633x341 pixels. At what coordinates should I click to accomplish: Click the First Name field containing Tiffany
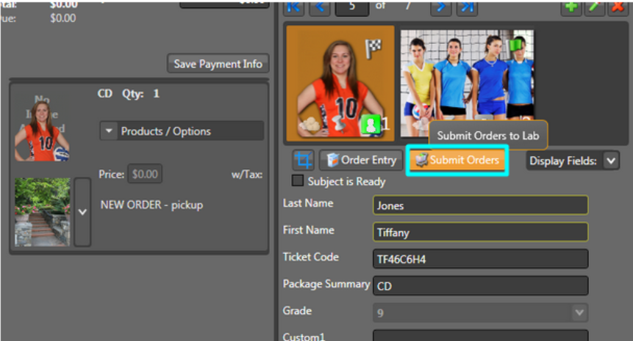(x=480, y=232)
